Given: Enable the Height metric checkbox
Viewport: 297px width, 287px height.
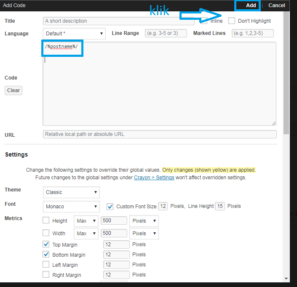Looking at the screenshot, I should point(46,221).
